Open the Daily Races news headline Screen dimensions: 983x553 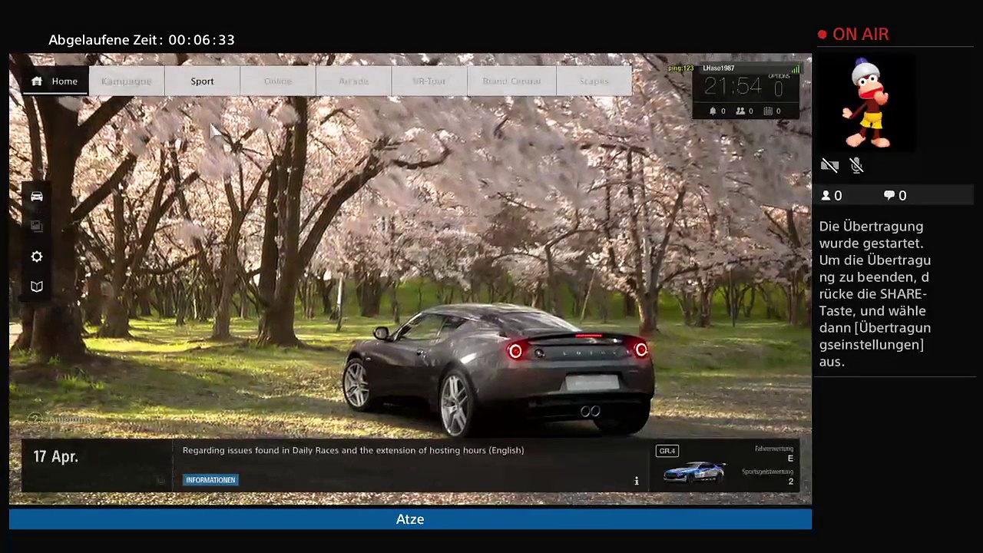353,450
